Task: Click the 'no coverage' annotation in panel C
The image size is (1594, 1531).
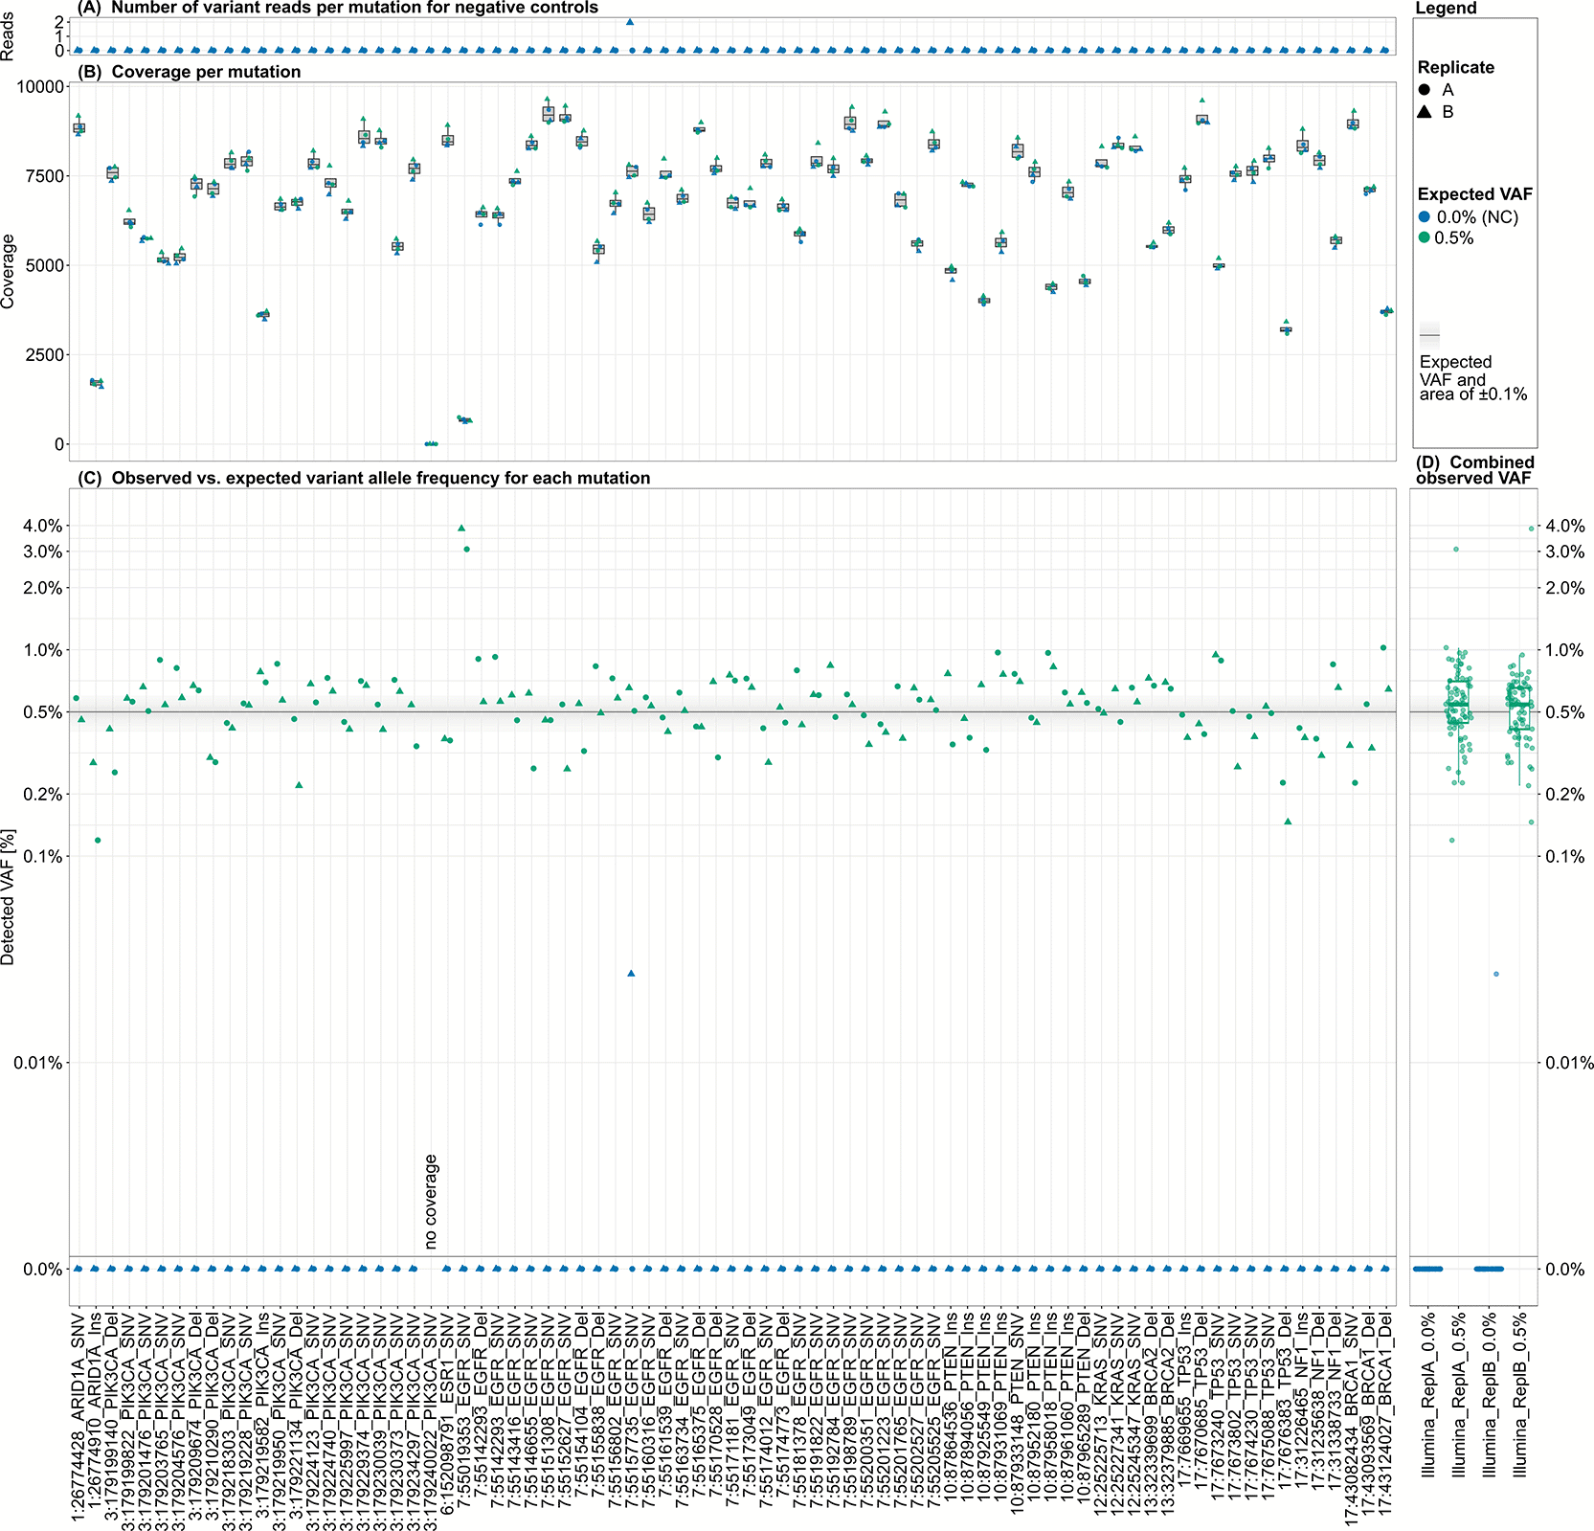Action: pos(431,1202)
